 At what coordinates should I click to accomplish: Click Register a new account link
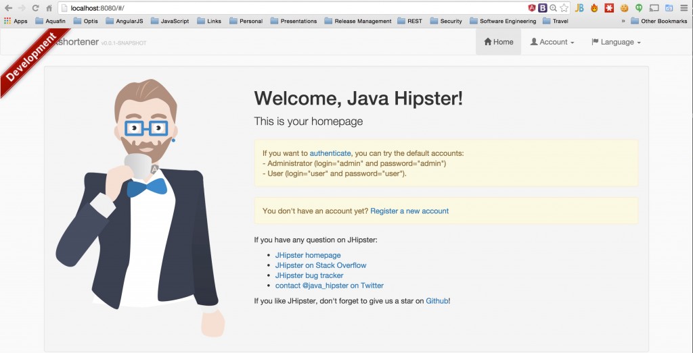click(x=409, y=211)
